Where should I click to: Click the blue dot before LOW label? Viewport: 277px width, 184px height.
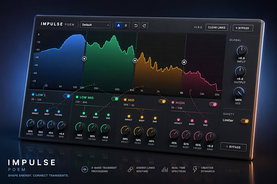[x=33, y=94]
